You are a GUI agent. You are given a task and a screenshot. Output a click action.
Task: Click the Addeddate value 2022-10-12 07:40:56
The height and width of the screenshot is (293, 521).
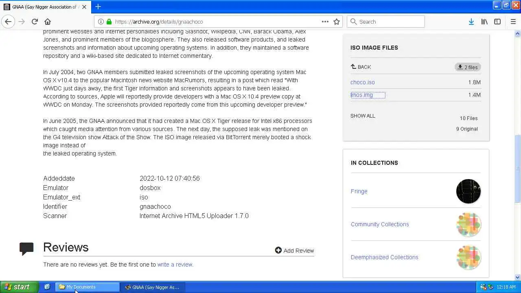[170, 178]
